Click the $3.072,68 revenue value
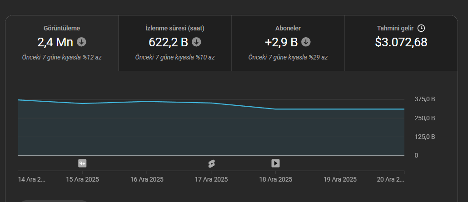The width and height of the screenshot is (468, 202). coord(401,42)
